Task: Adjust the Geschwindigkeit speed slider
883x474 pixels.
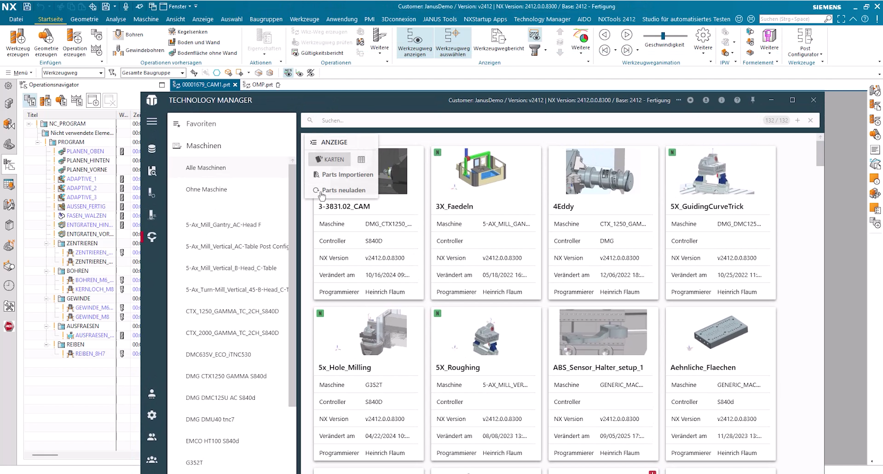Action: pyautogui.click(x=663, y=36)
